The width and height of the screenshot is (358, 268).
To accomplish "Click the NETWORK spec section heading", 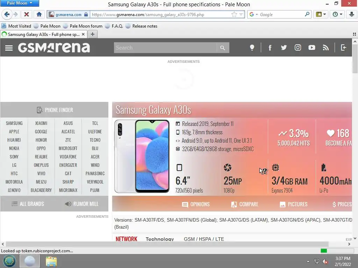I will [127, 239].
